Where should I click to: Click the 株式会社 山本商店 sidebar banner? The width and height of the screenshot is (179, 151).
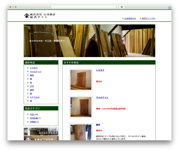pos(41,132)
